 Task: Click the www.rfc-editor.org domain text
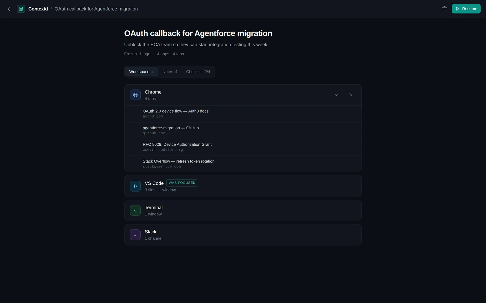tap(163, 150)
